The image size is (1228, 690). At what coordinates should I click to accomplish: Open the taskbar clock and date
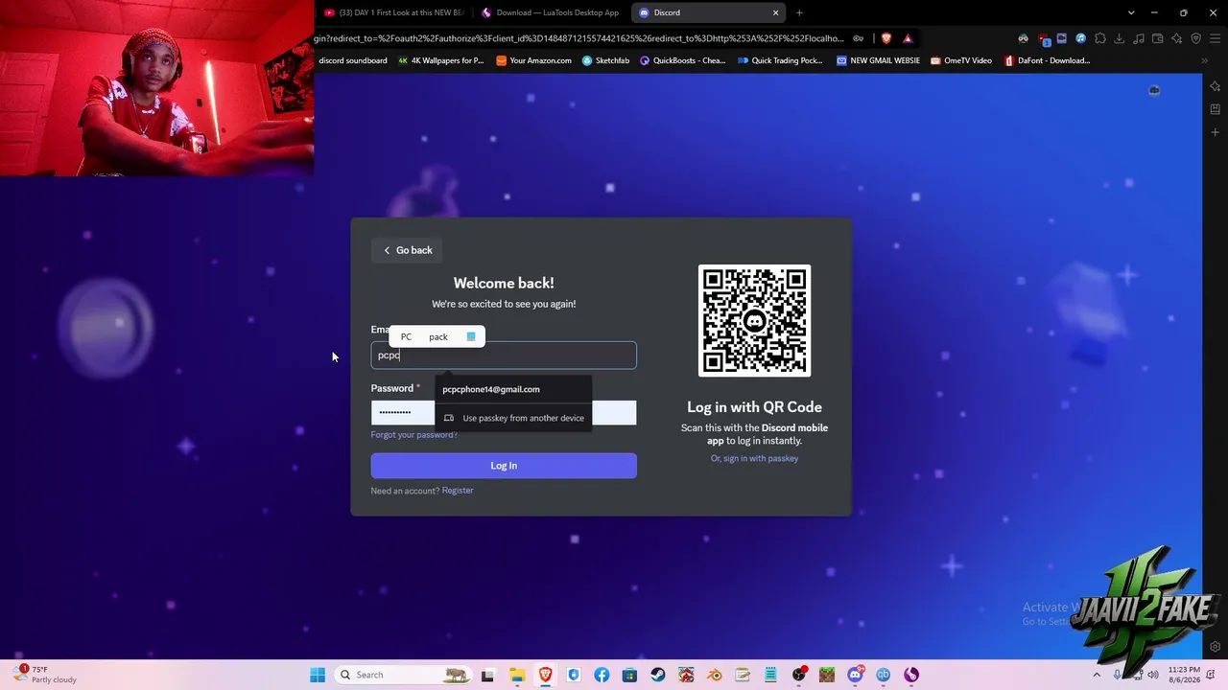pos(1183,675)
